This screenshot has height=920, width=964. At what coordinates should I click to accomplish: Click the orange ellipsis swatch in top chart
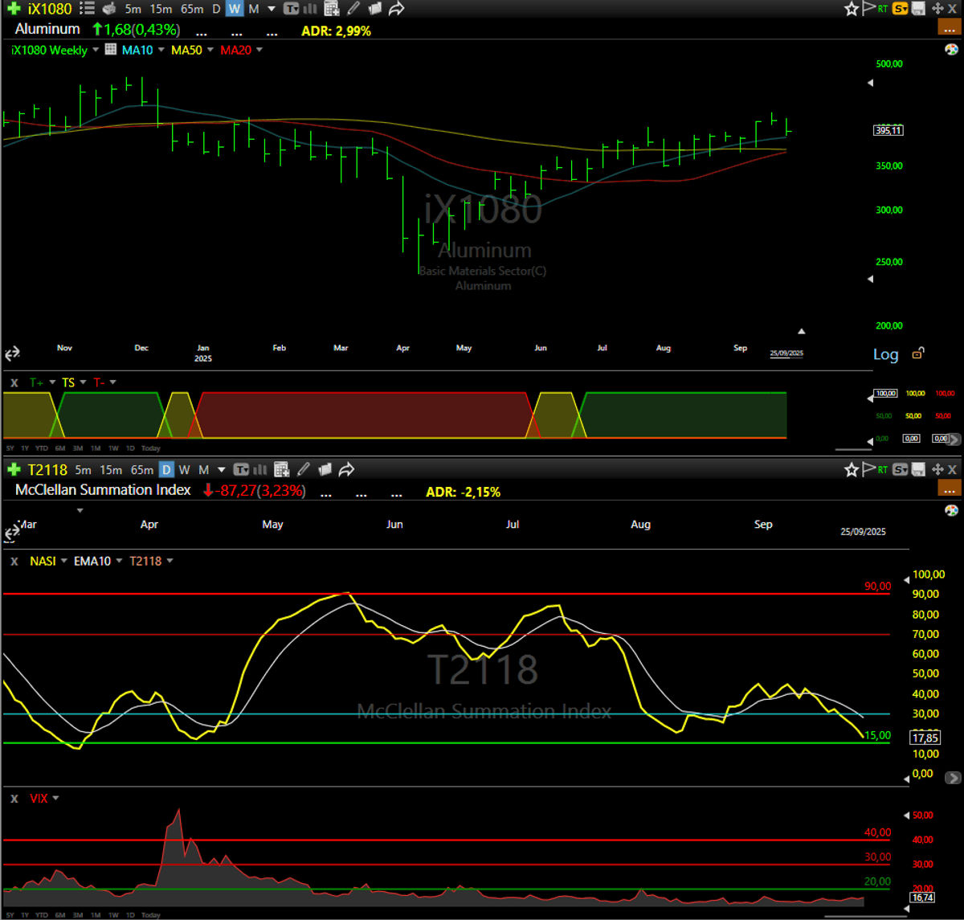pos(949,28)
